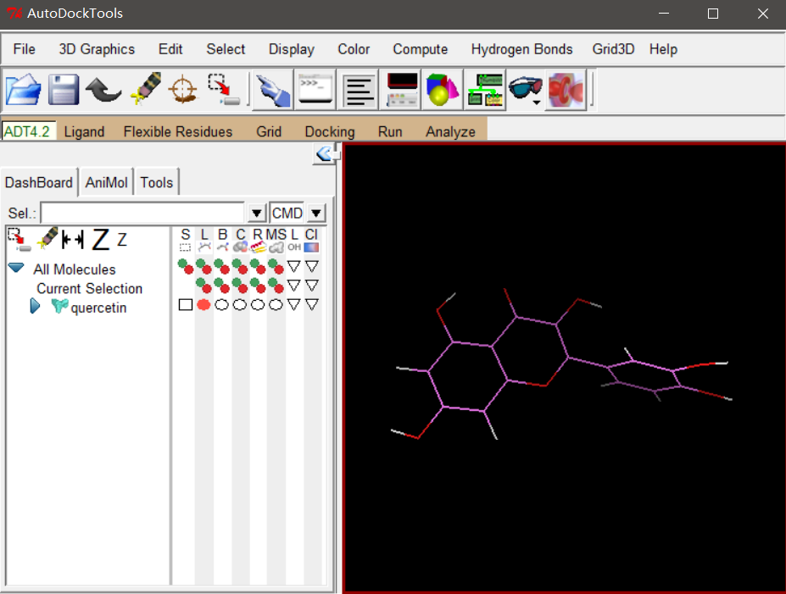Open the CMD dropdown arrow
The width and height of the screenshot is (786, 594).
[x=315, y=214]
